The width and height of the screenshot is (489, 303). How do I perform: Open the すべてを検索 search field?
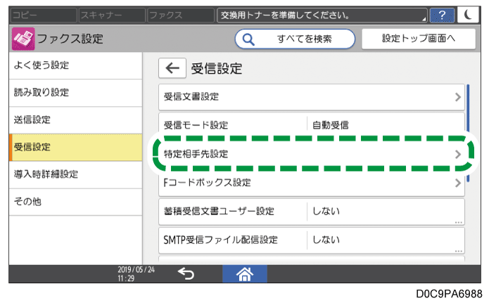pos(295,39)
